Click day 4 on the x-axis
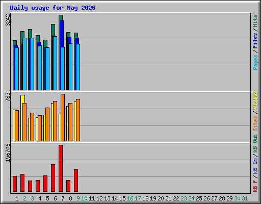Screen dimensions: 261x204 [x=40, y=198]
